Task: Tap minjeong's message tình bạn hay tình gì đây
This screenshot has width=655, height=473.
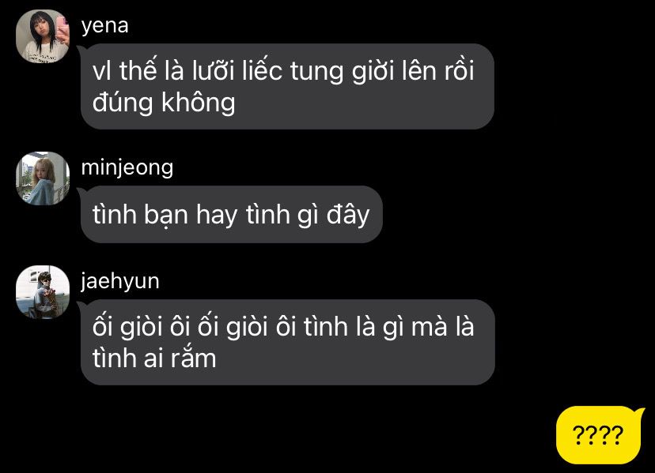Action: click(232, 215)
